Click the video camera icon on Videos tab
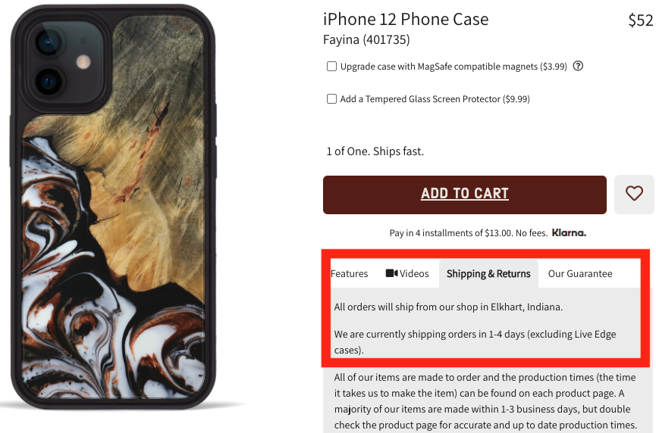 (391, 273)
